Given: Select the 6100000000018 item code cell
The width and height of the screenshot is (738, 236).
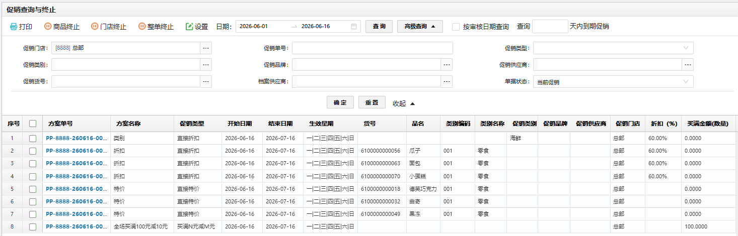Looking at the screenshot, I should 382,189.
